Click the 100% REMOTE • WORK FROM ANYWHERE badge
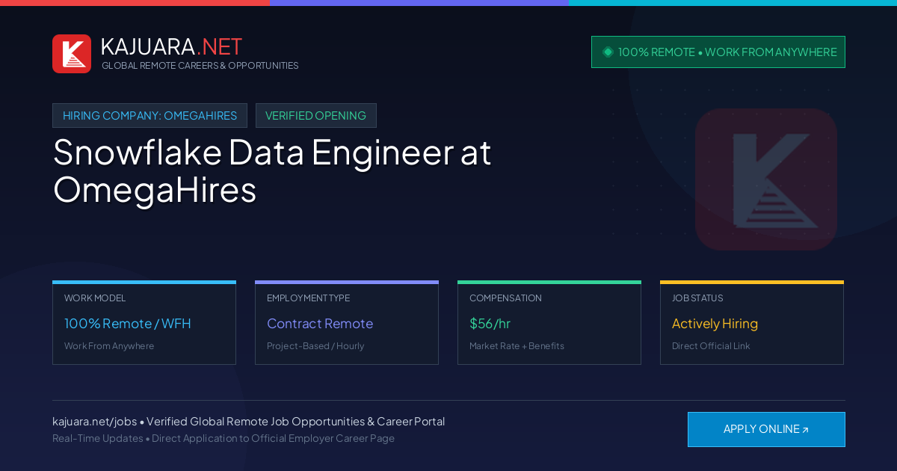897x471 pixels. pyautogui.click(x=718, y=52)
